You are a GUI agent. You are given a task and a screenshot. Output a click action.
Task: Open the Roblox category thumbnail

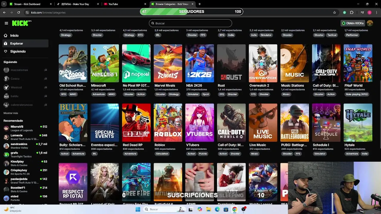[168, 122]
